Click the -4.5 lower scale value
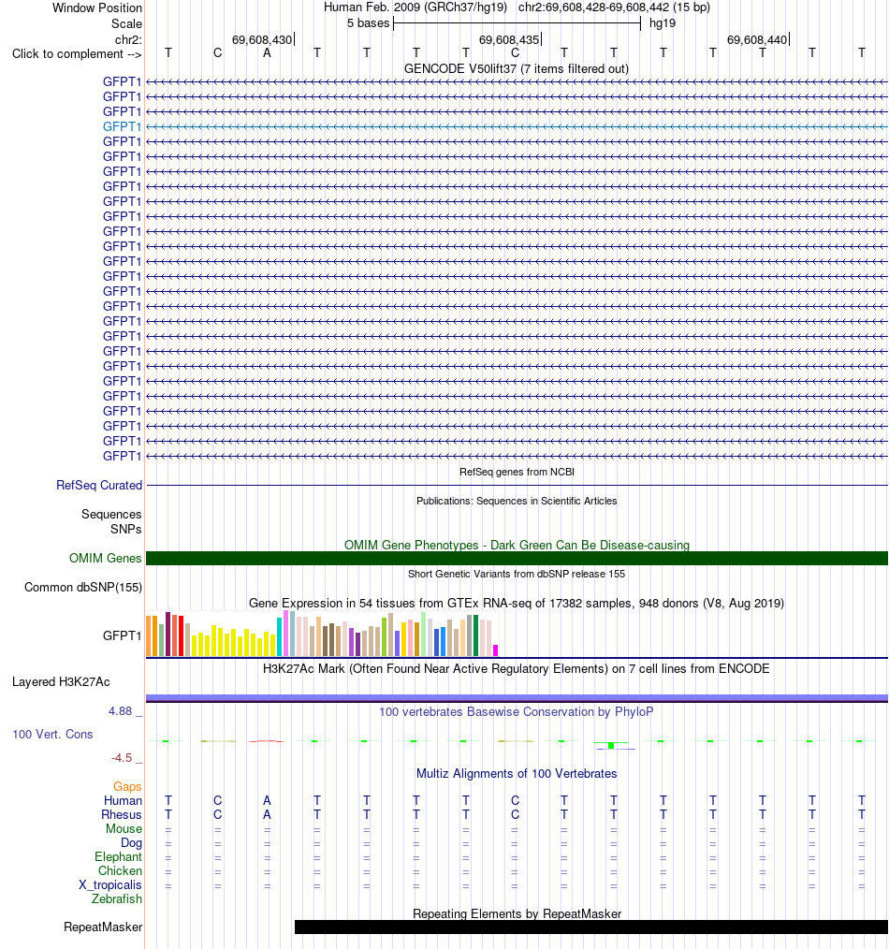The width and height of the screenshot is (889, 949). coord(122,757)
